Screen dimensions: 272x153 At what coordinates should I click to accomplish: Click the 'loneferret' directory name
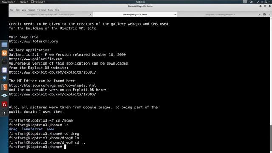32,129
